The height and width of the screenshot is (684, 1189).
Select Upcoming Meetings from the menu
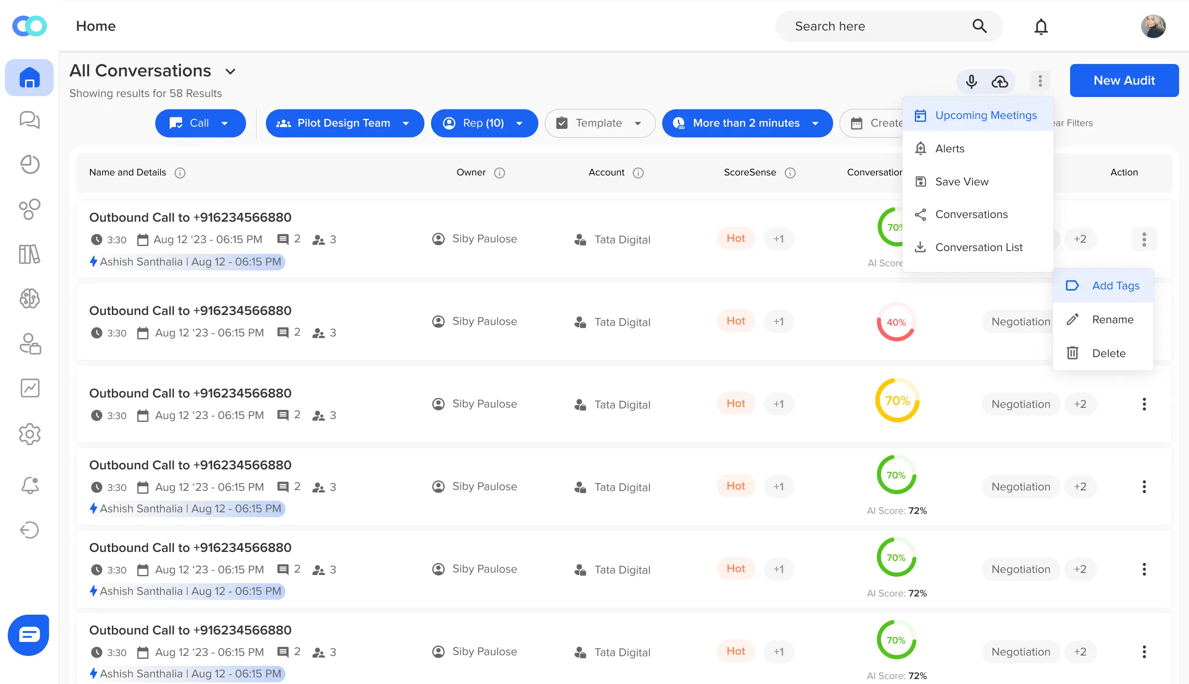coord(986,115)
